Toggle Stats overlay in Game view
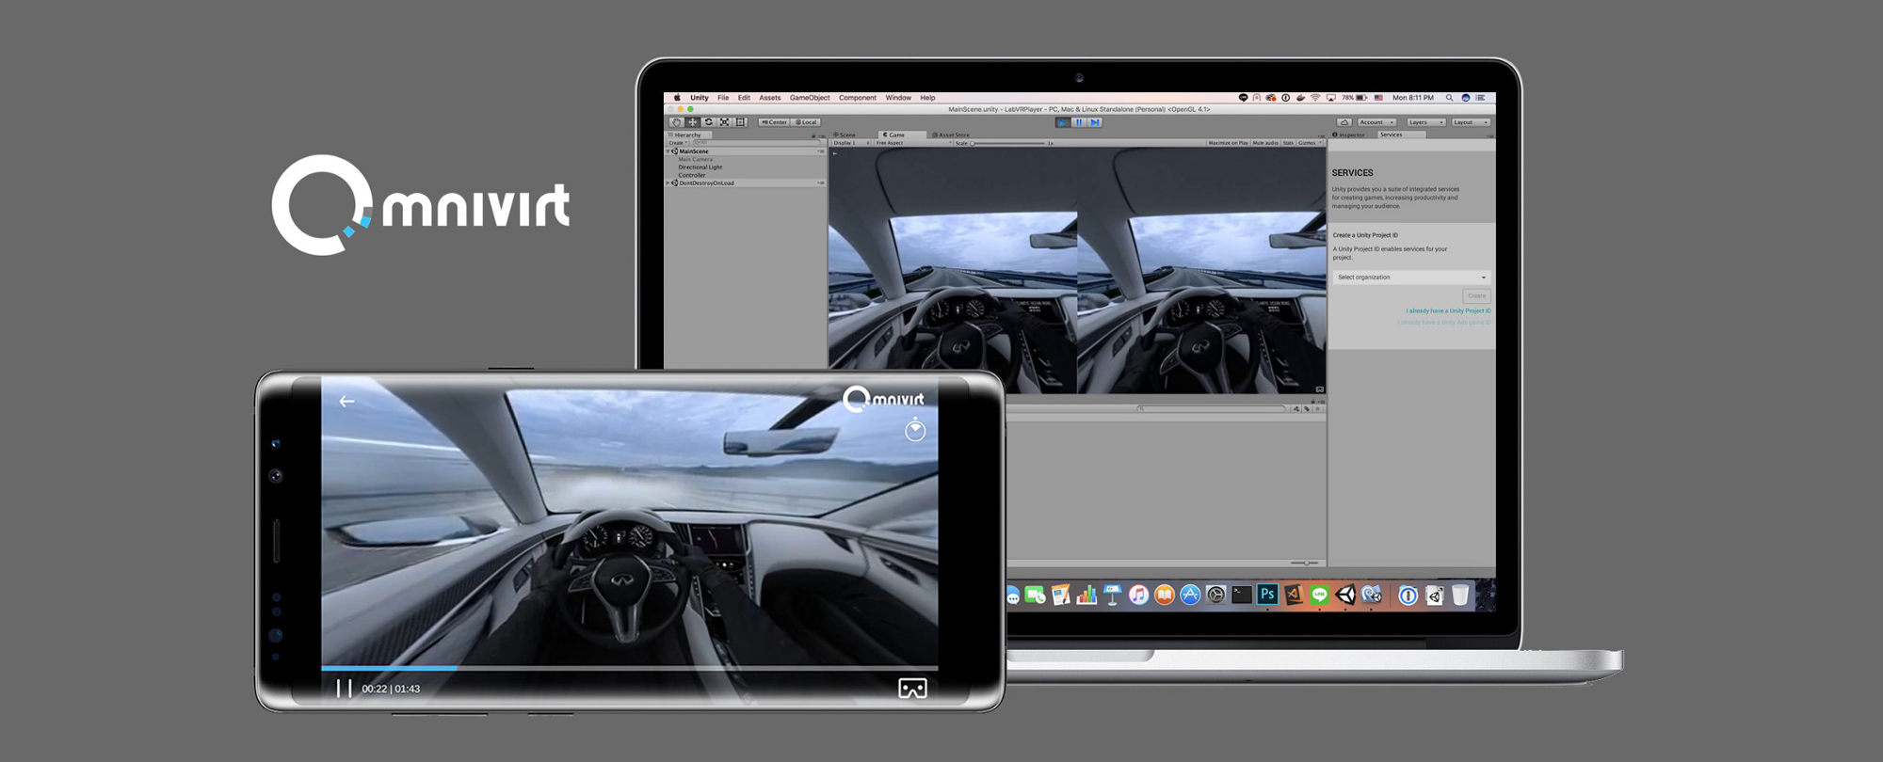This screenshot has height=762, width=1883. pos(1288,143)
